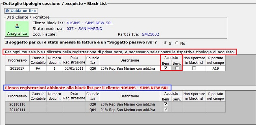The width and height of the screenshot is (256, 125).
Task: Toggle Serv. checkbox for progressivo 2011017
Action: [x=177, y=68]
